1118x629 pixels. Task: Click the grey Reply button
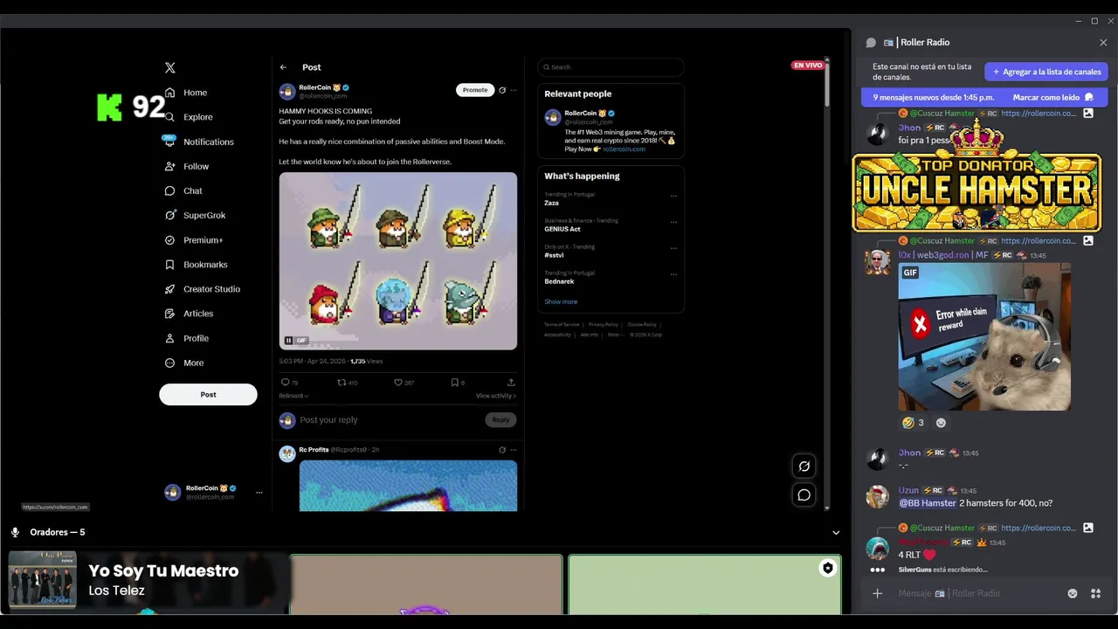[x=500, y=420]
